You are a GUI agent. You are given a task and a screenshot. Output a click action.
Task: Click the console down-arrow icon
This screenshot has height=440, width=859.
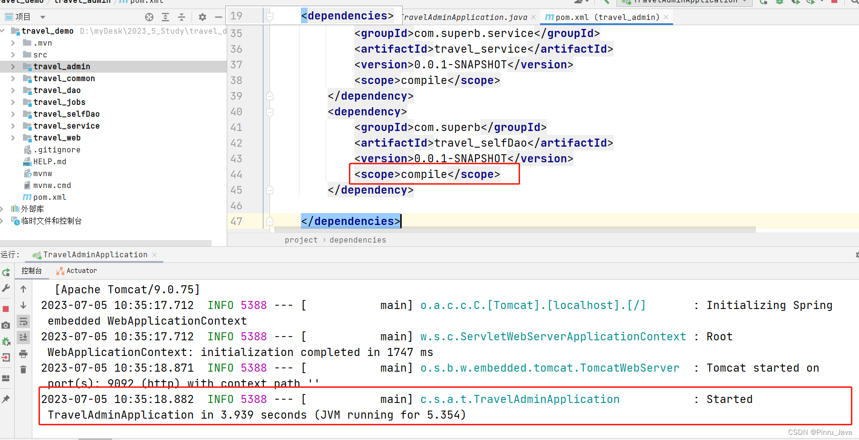(x=23, y=305)
